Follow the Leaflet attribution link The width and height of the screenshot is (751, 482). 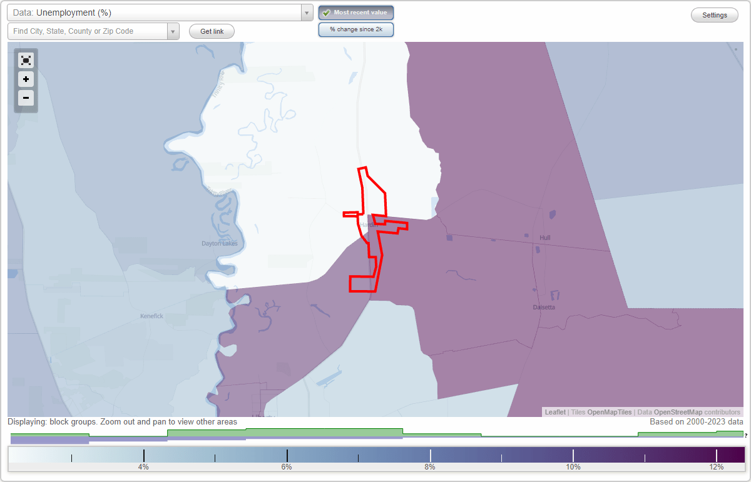[x=555, y=412]
